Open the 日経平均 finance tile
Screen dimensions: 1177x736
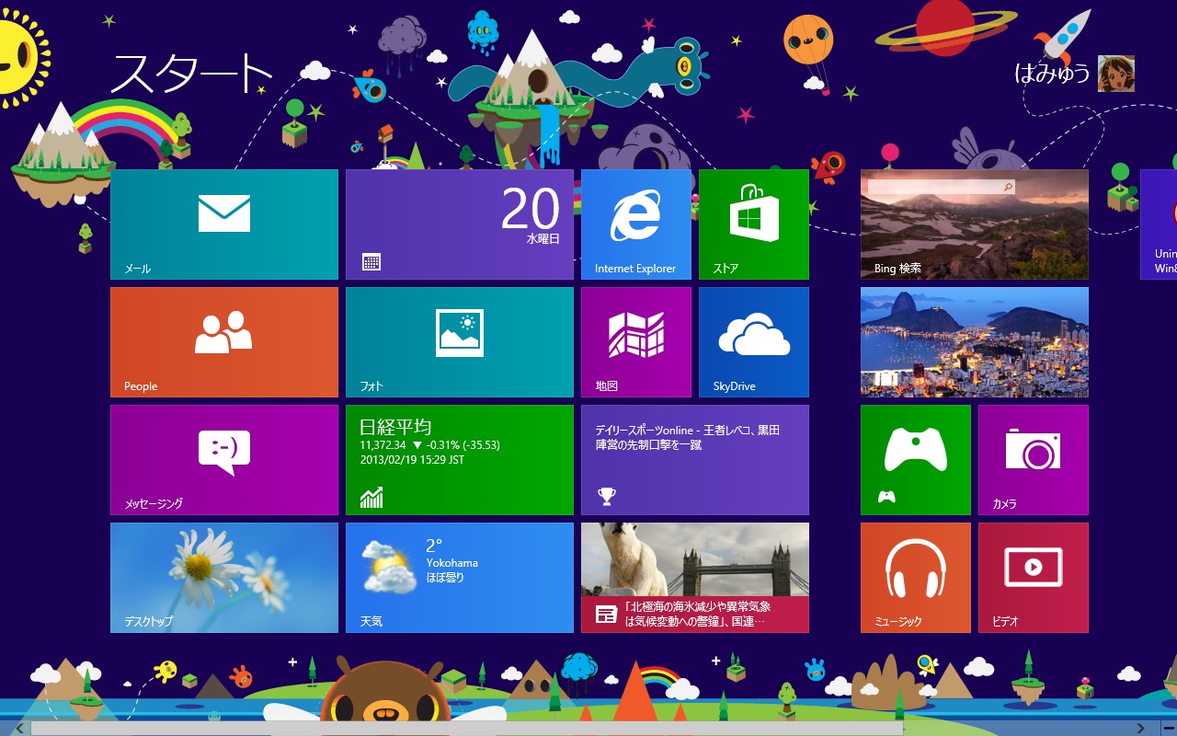(460, 460)
